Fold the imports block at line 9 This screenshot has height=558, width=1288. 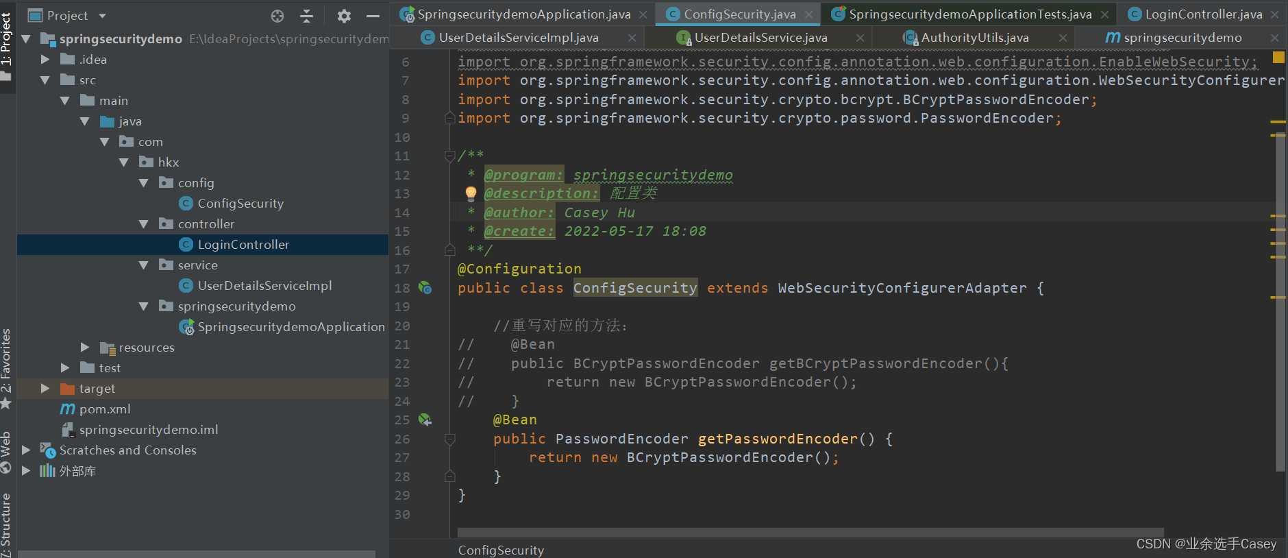[x=450, y=118]
